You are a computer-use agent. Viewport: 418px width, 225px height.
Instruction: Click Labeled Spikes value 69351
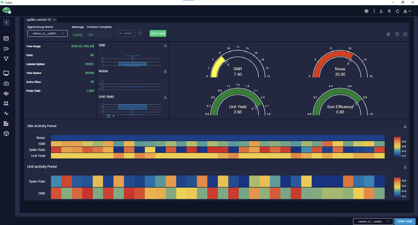click(89, 64)
